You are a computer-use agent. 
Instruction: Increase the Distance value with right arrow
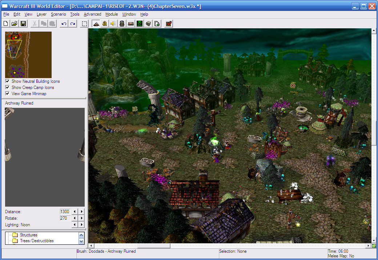pos(82,211)
